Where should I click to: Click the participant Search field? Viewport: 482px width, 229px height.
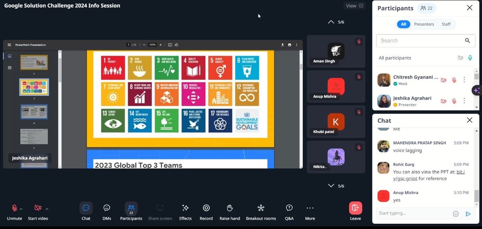(425, 41)
